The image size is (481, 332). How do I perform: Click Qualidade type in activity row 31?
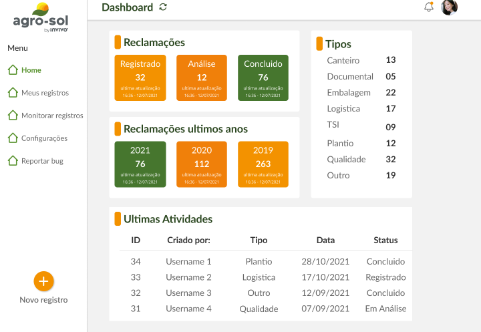pyautogui.click(x=259, y=309)
